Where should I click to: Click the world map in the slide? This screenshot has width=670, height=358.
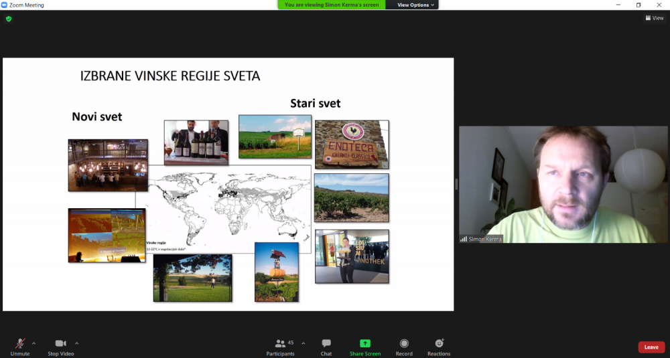(x=228, y=204)
